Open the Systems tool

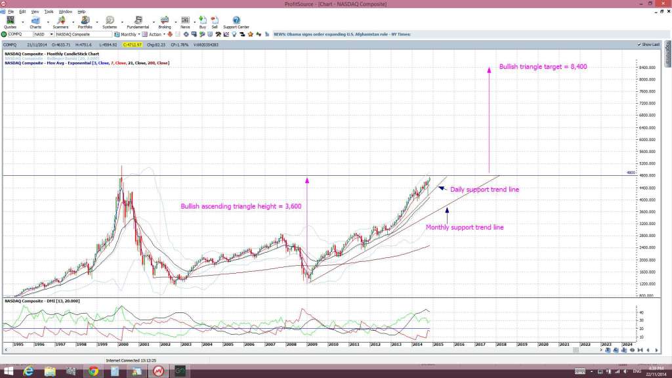point(110,22)
